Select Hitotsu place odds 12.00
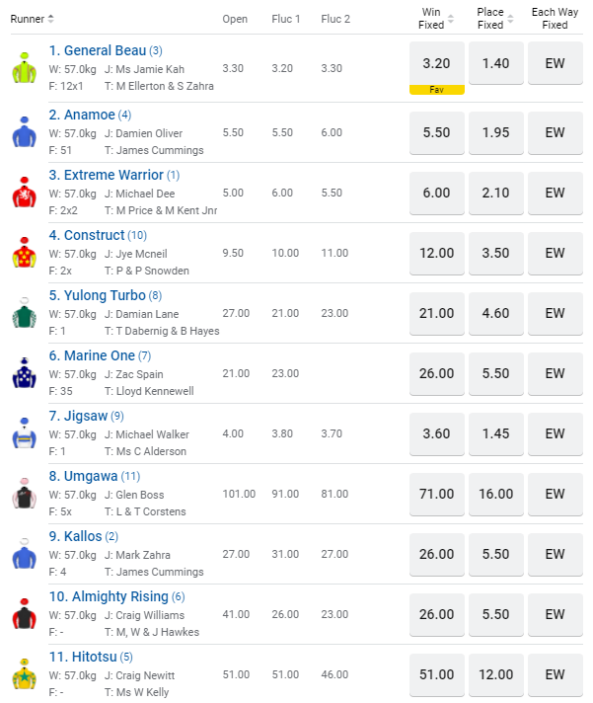 point(496,674)
